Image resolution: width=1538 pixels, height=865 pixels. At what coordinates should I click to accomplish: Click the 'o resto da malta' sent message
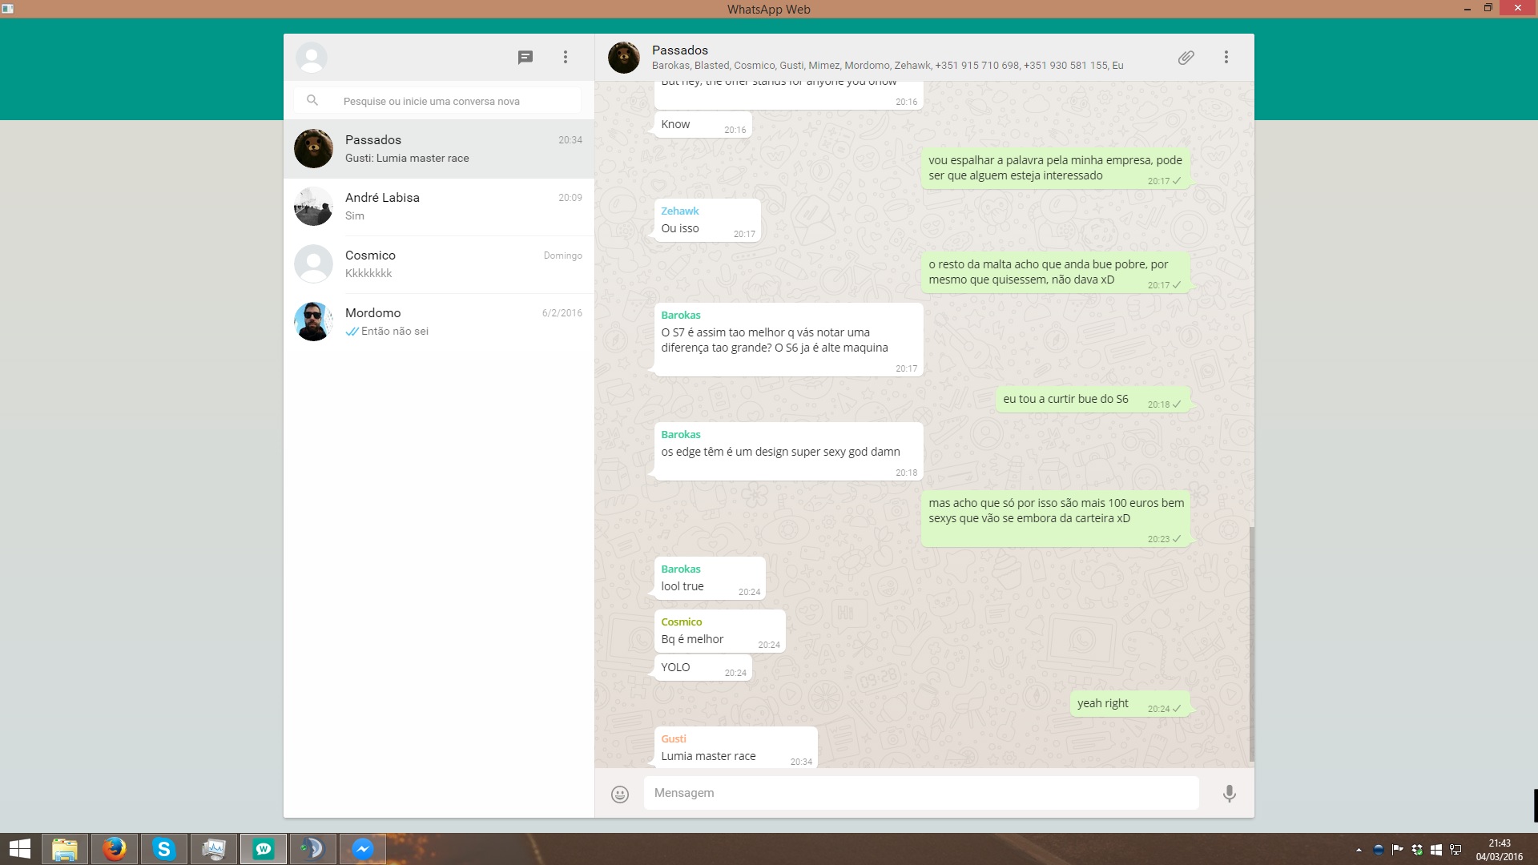click(x=1055, y=272)
